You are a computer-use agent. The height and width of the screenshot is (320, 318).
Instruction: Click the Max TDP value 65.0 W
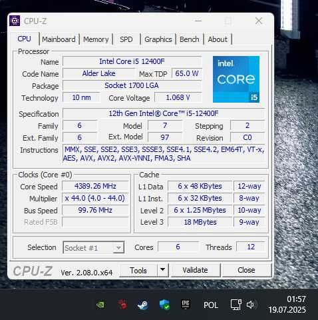[187, 73]
